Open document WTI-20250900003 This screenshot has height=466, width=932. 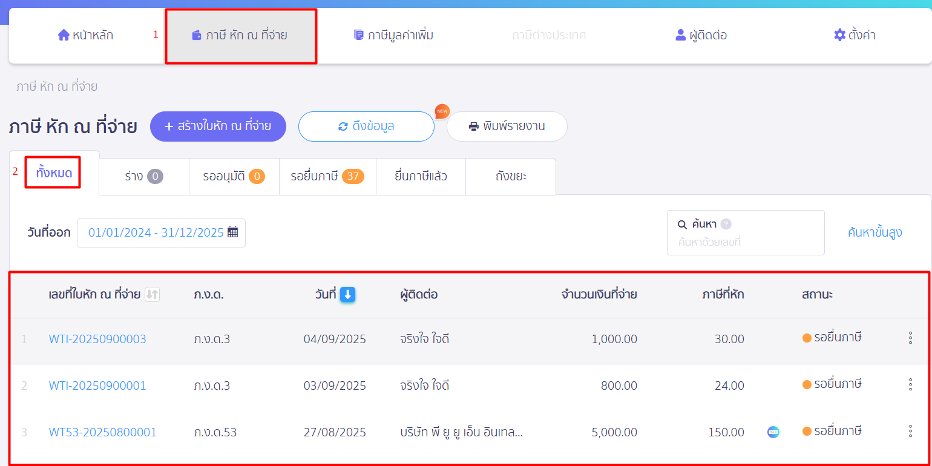tap(97, 339)
